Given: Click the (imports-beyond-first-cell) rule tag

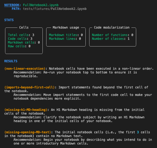Looking at the screenshot, I should point(29,87).
